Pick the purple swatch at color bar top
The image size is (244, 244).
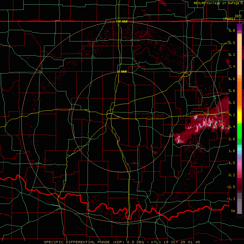[239, 27]
